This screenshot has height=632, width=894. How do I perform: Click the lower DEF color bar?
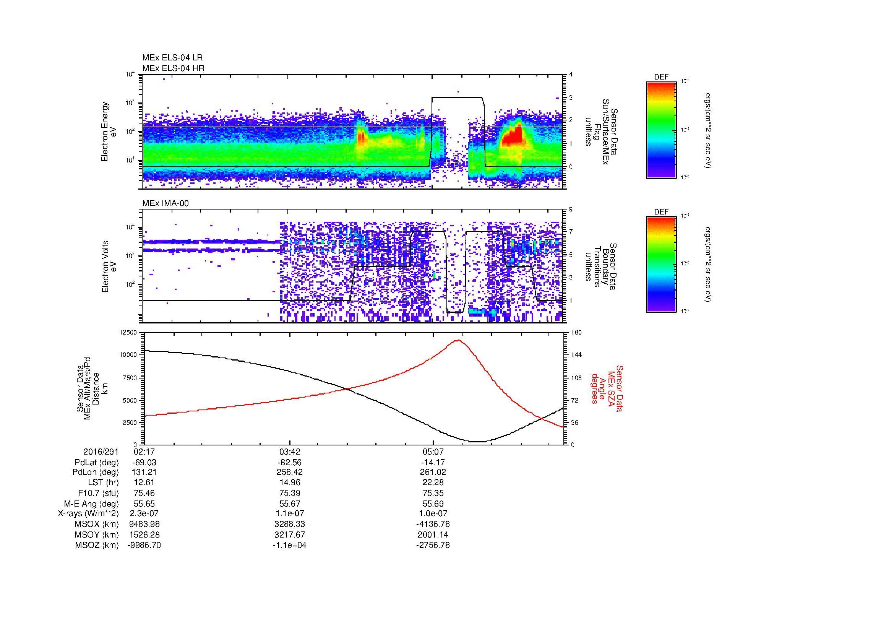tap(661, 265)
